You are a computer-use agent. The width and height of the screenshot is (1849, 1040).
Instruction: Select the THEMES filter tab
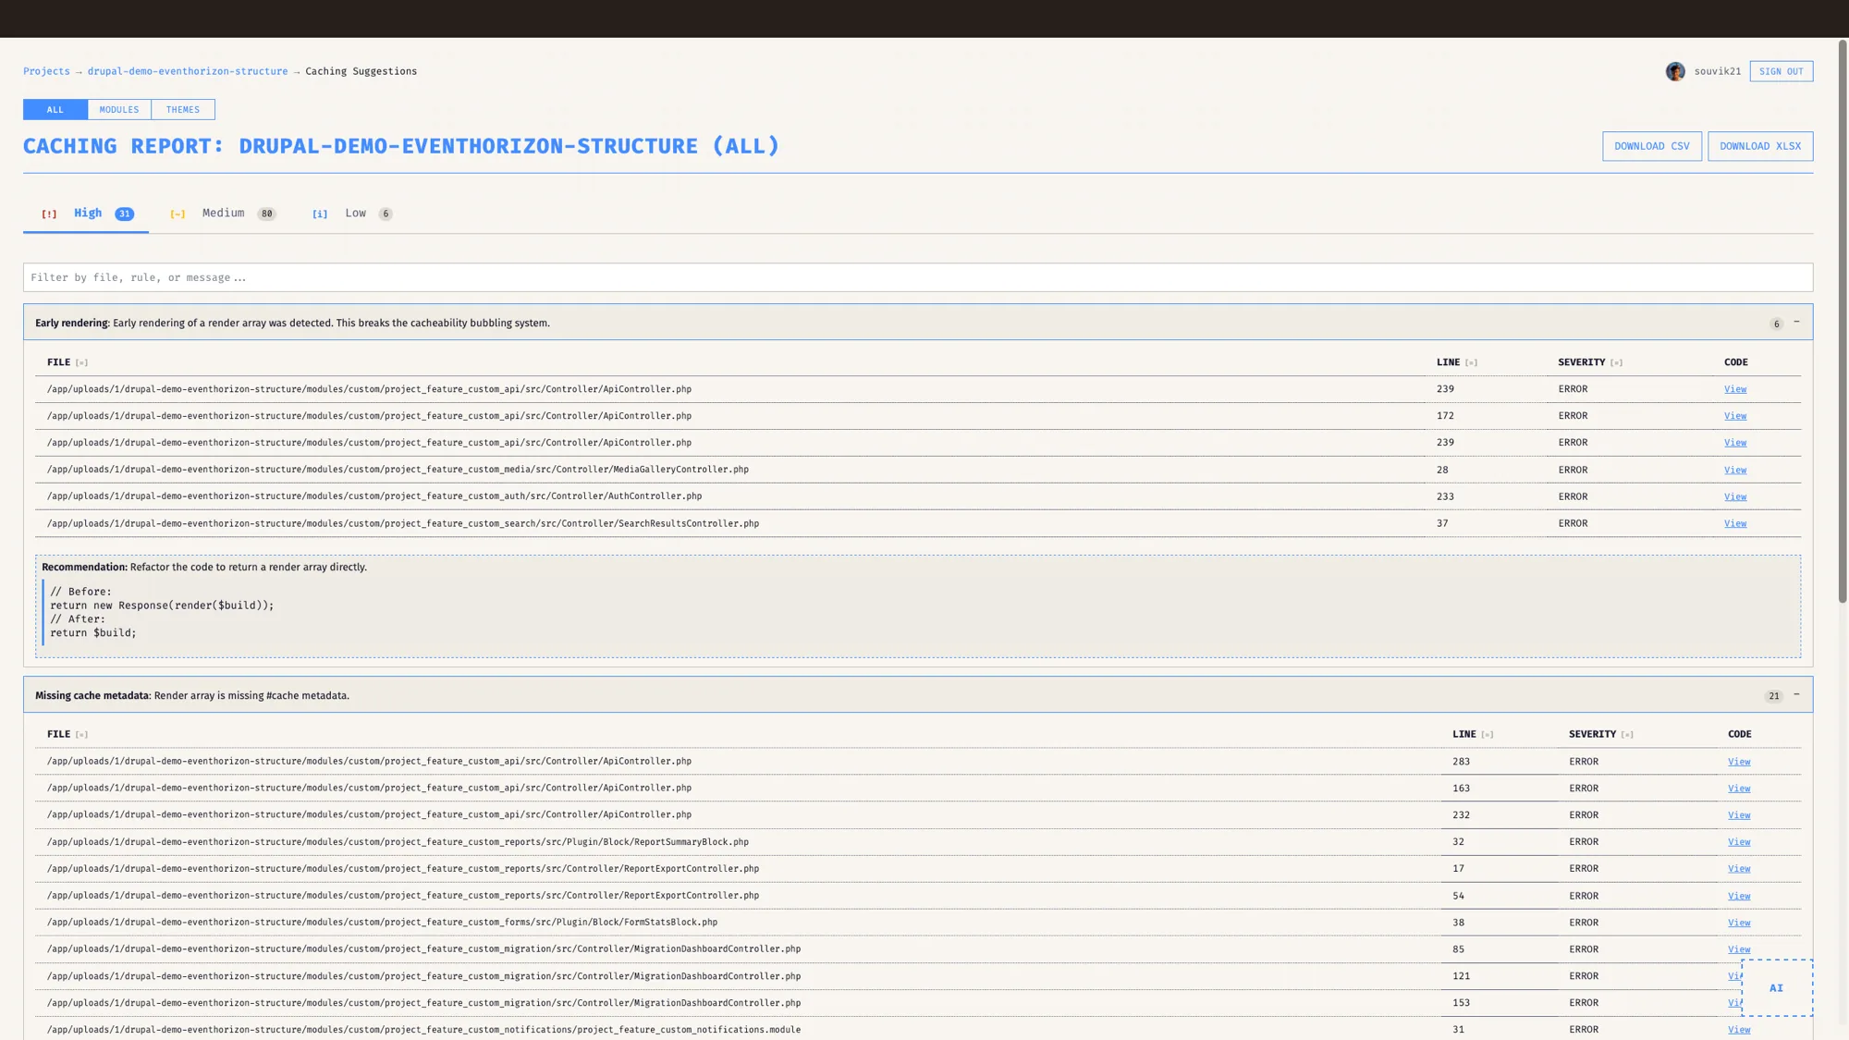[183, 110]
